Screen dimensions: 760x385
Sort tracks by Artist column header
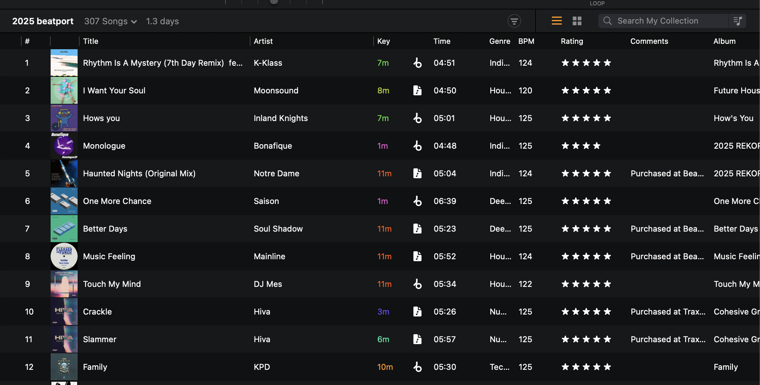click(263, 41)
